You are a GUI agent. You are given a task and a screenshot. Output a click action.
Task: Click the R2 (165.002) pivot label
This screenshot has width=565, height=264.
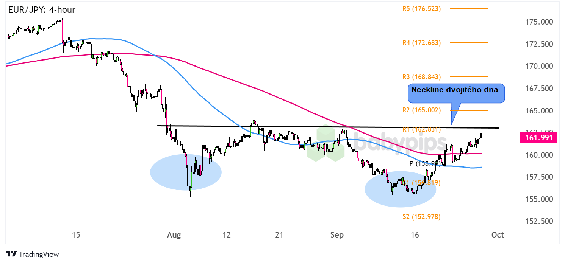pos(421,110)
